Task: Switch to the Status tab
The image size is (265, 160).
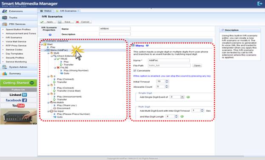Action: pyautogui.click(x=46, y=11)
